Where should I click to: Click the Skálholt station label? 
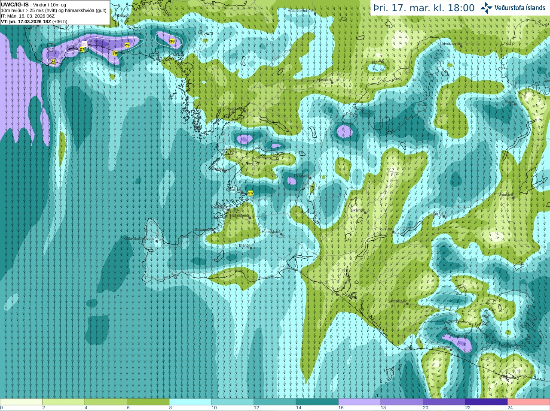pos(358,210)
